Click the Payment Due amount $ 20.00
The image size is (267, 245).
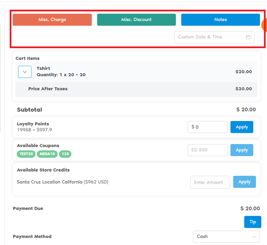pyautogui.click(x=250, y=208)
